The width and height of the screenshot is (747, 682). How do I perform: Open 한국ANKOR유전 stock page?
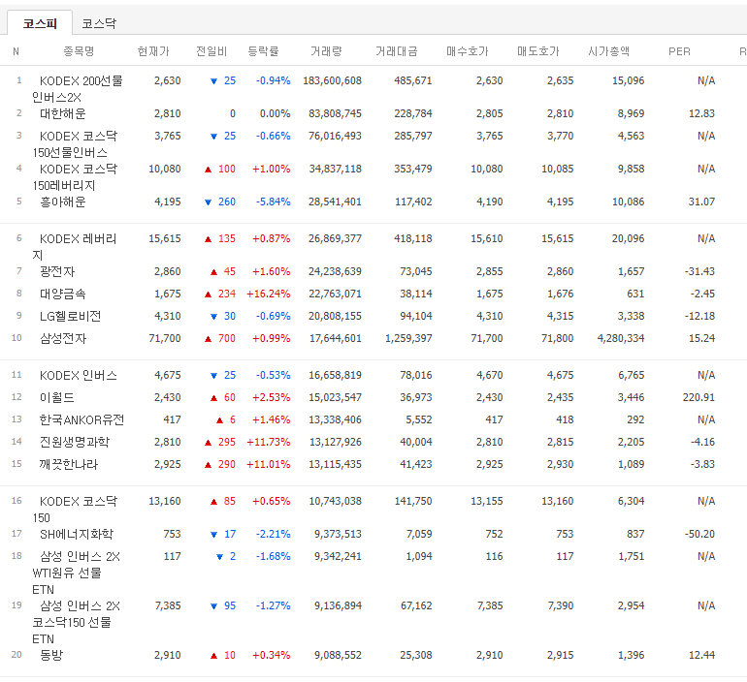tap(81, 419)
